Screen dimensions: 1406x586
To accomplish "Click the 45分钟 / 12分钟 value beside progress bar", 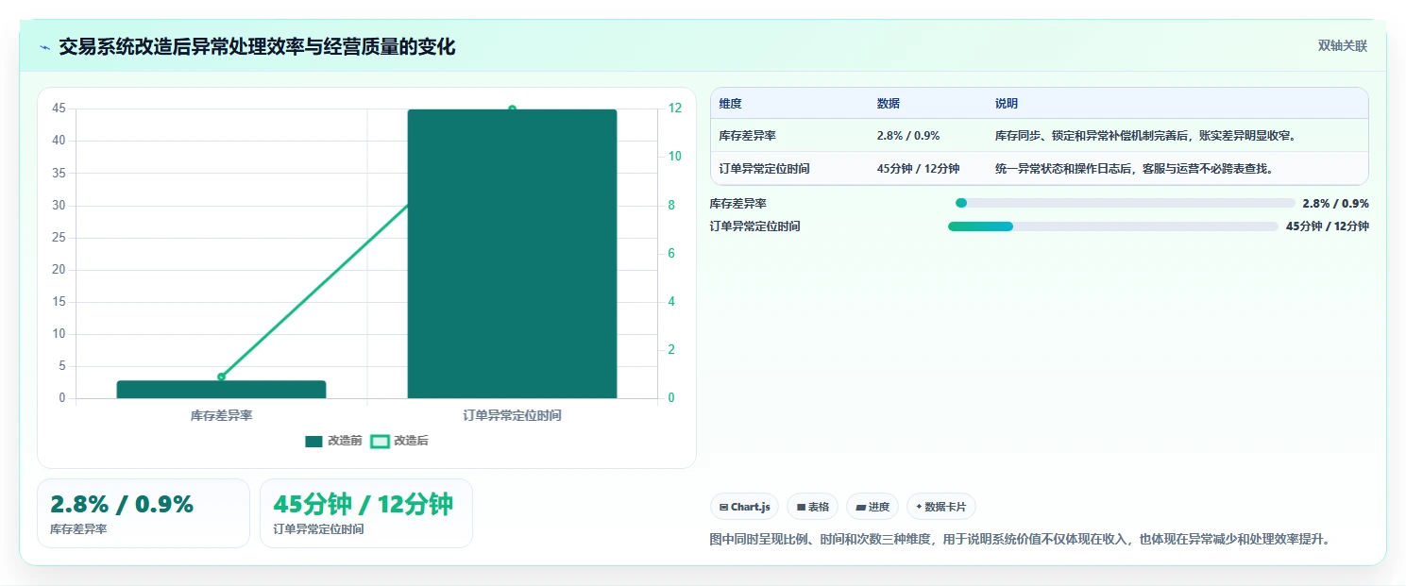I will pos(1328,226).
